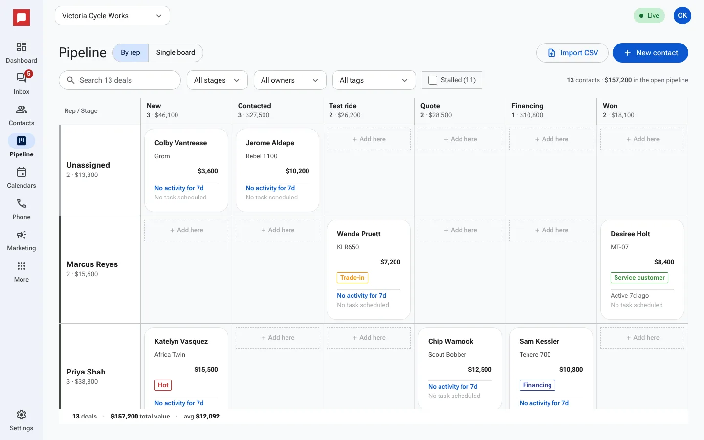Click the New contact button

pyautogui.click(x=650, y=53)
